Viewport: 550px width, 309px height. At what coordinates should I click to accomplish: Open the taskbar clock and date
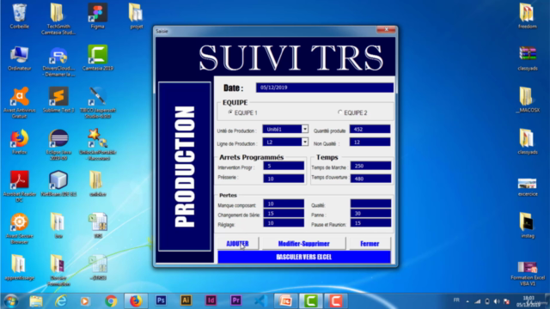click(529, 301)
